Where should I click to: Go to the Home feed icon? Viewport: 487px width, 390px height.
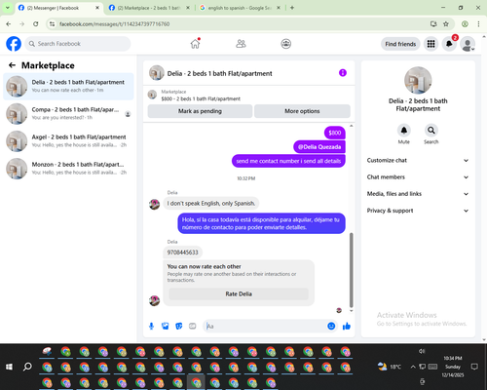coord(195,44)
